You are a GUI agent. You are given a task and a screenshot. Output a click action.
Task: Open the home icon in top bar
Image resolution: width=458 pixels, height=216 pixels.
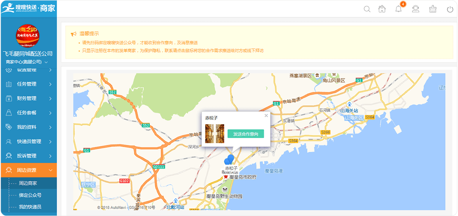click(382, 9)
